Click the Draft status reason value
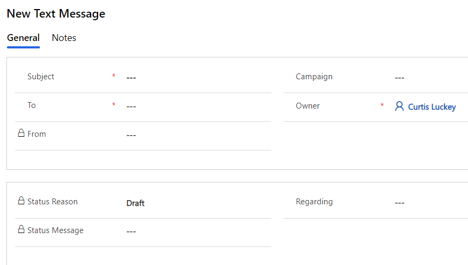Image resolution: width=468 pixels, height=265 pixels. click(x=135, y=203)
